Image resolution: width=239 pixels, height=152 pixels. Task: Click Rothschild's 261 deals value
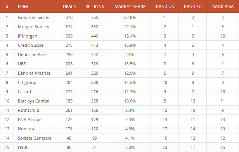click(69, 110)
